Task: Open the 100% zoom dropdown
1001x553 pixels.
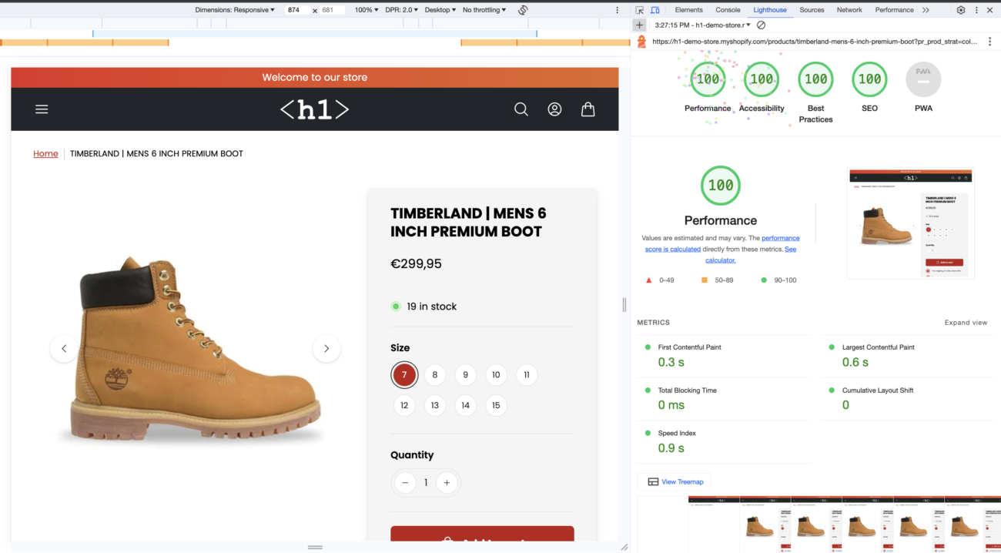Action: point(367,10)
